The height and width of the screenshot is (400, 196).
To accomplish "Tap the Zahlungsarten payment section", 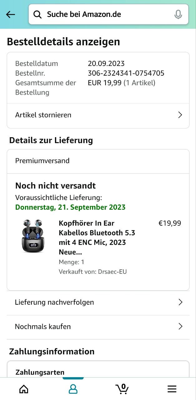I will [x=40, y=372].
